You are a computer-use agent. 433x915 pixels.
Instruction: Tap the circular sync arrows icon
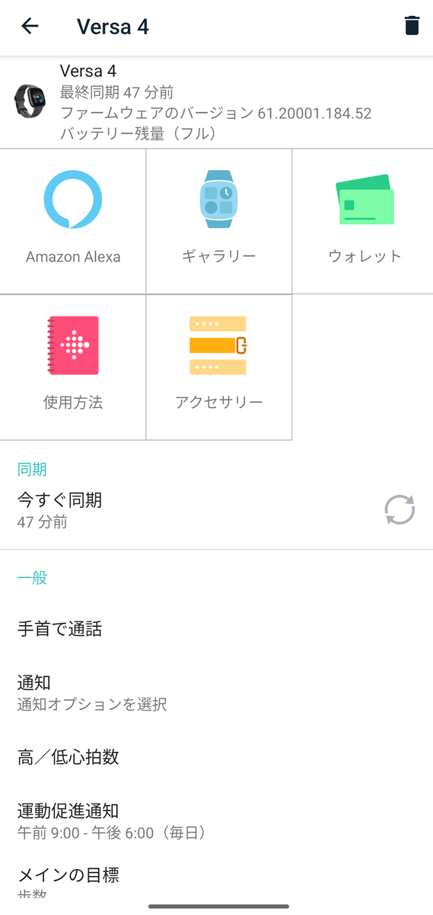[x=400, y=510]
